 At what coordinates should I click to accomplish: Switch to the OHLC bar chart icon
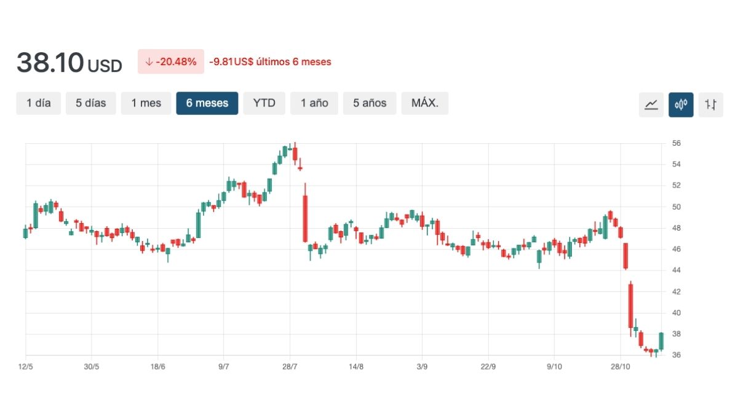click(710, 105)
